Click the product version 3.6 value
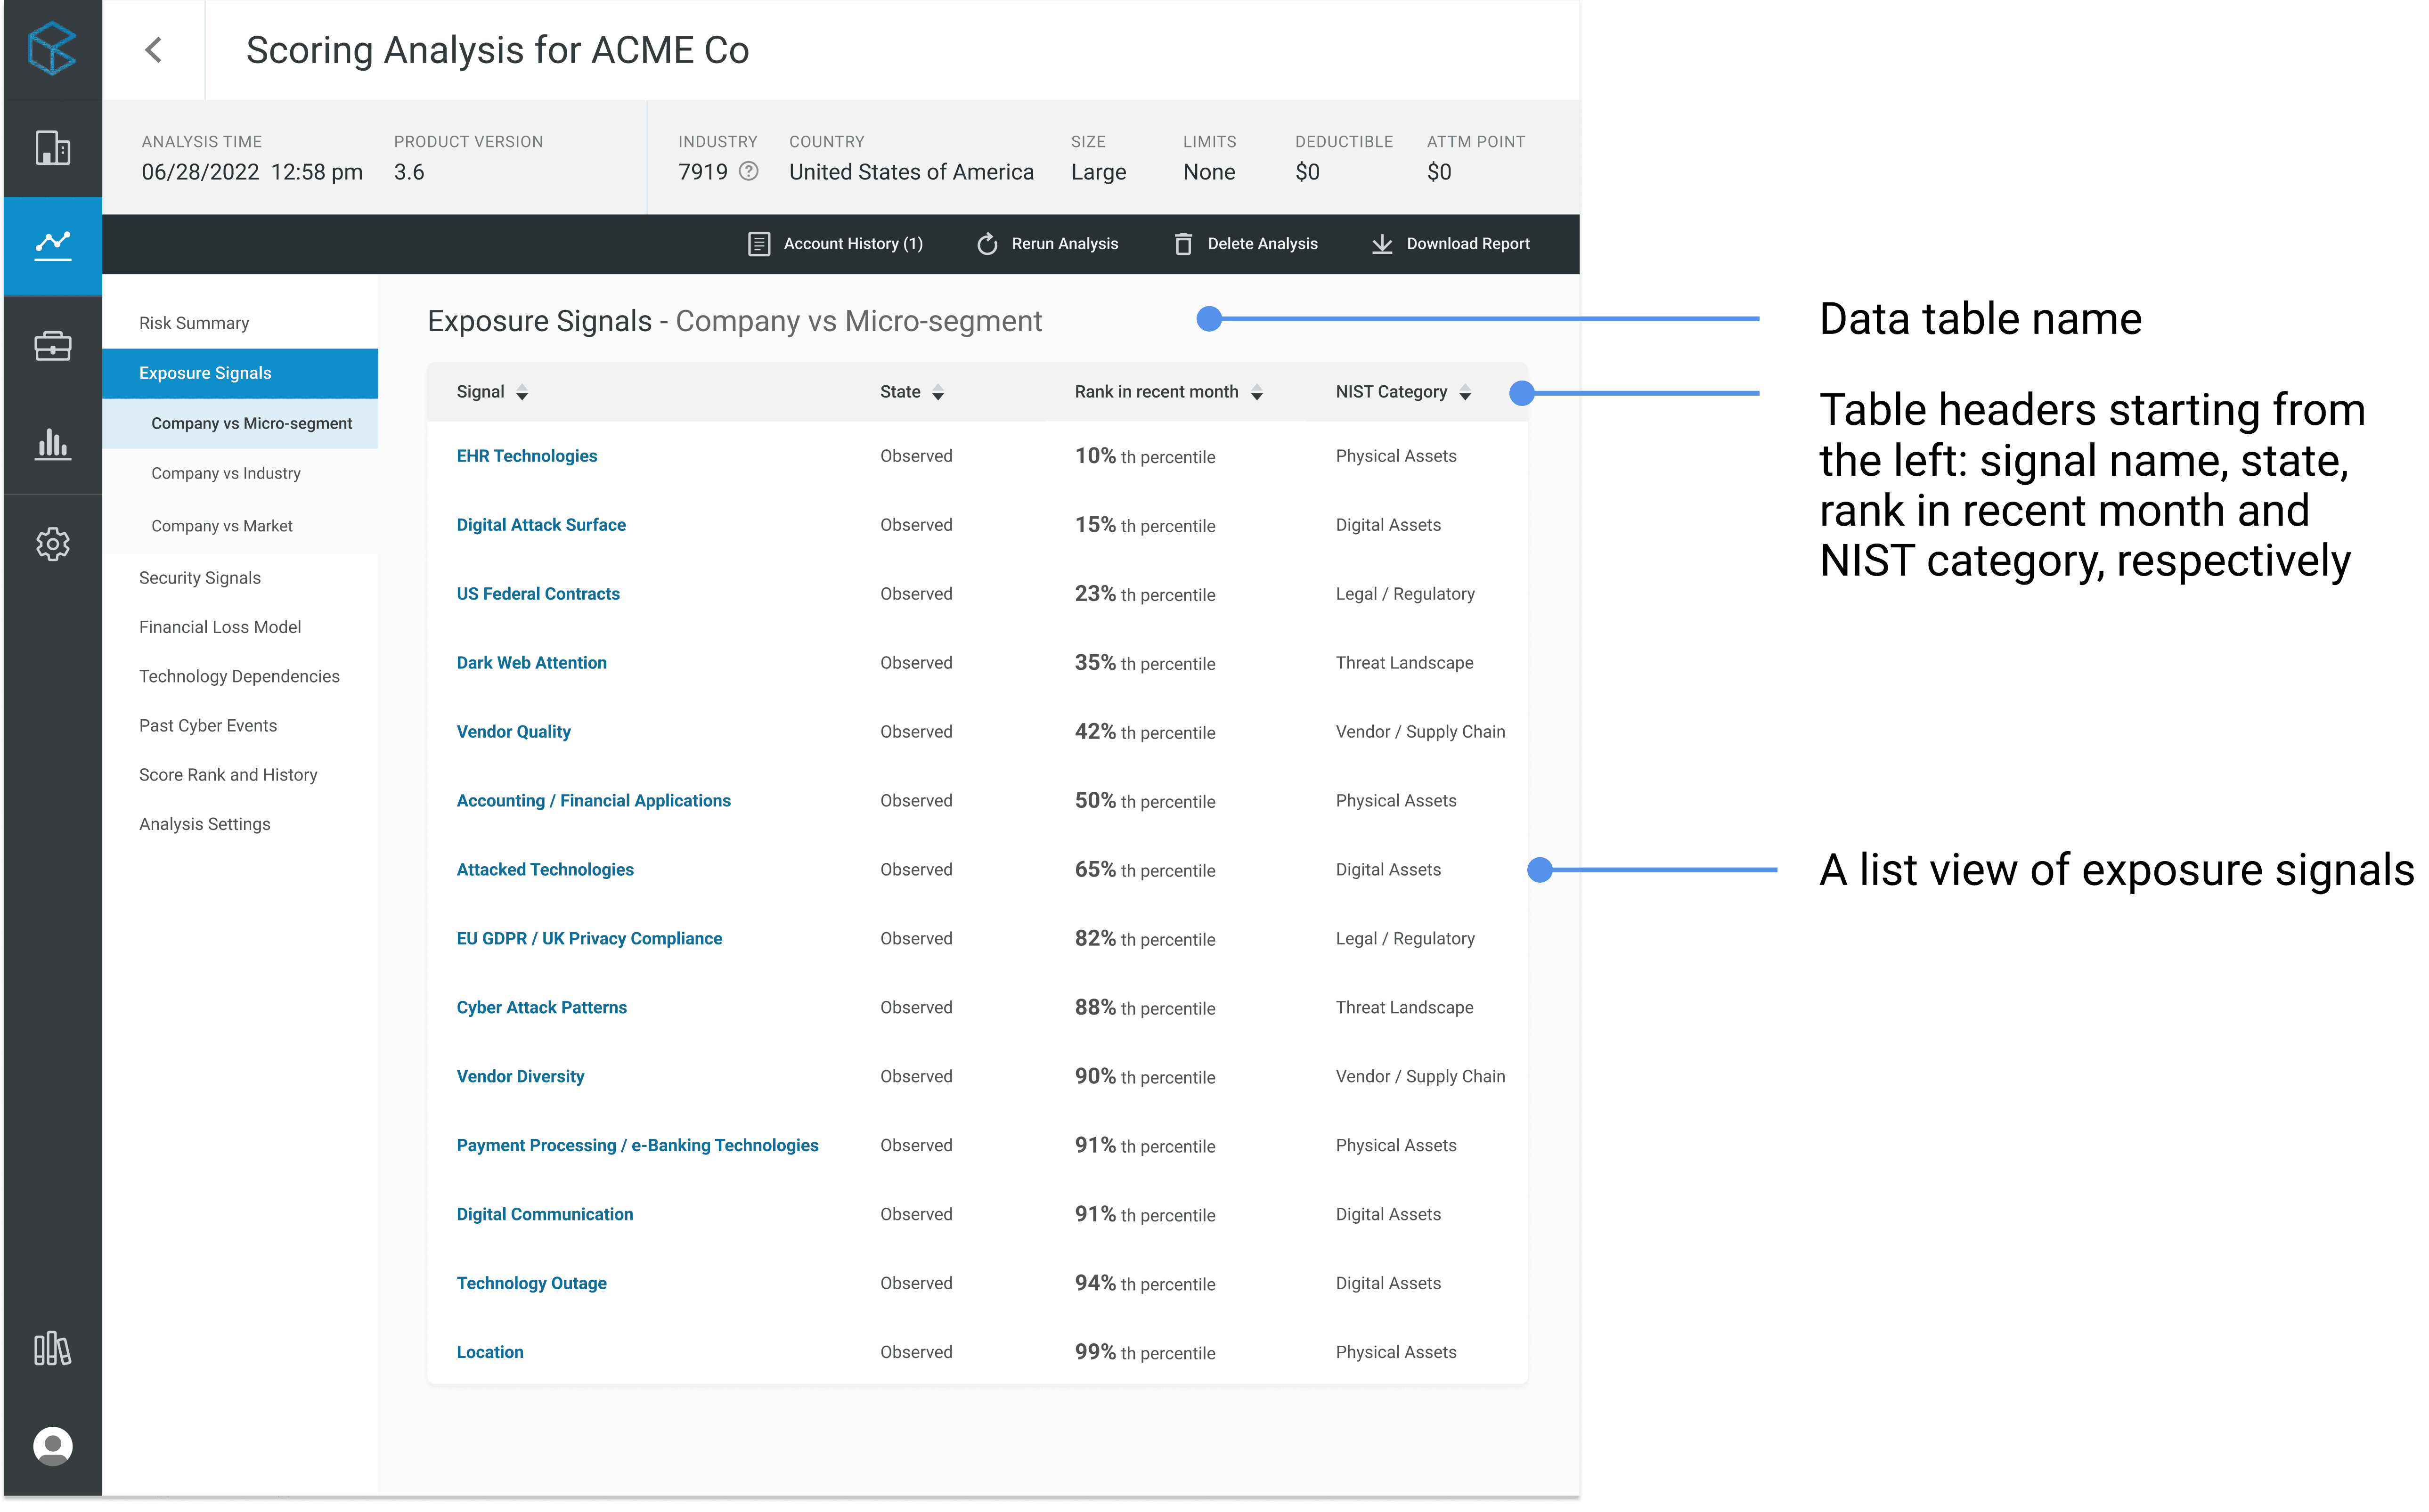The image size is (2429, 1512). pos(409,172)
